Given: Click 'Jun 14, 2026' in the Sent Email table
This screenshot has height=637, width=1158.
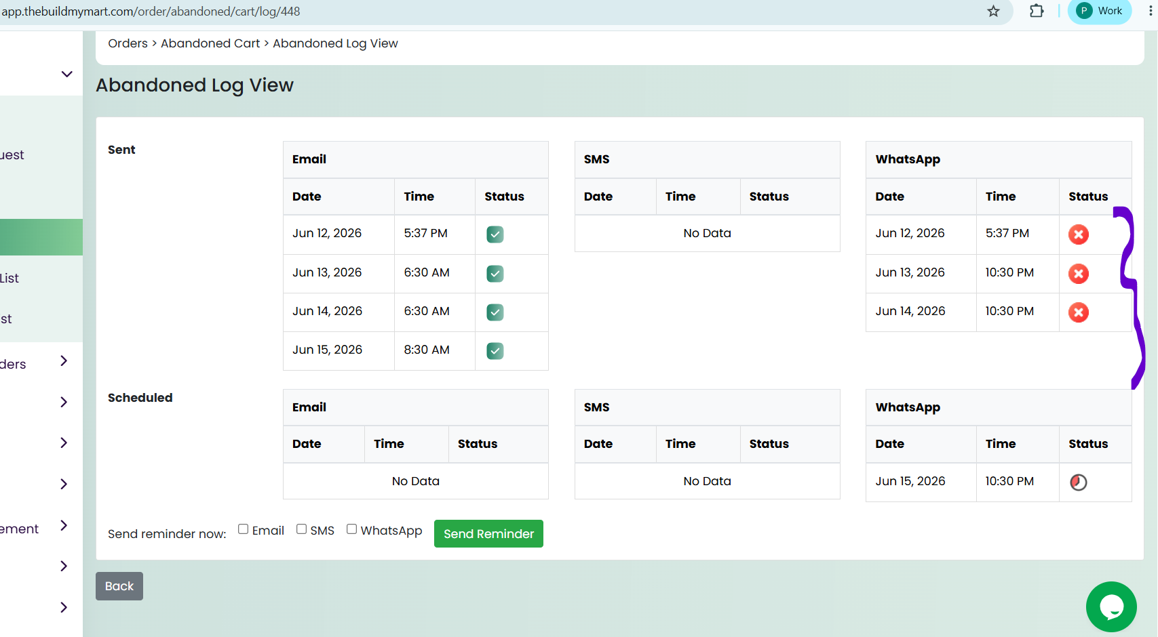Looking at the screenshot, I should (327, 311).
